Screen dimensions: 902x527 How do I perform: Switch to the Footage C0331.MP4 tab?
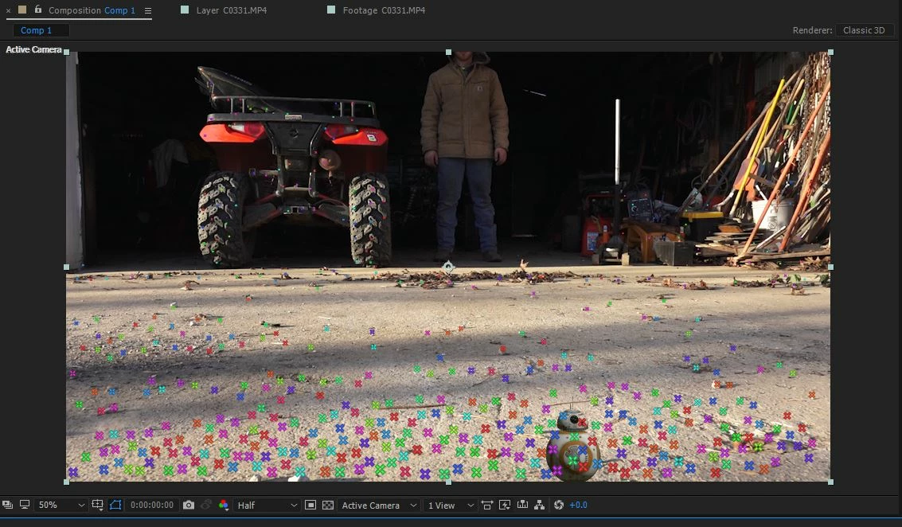click(384, 10)
